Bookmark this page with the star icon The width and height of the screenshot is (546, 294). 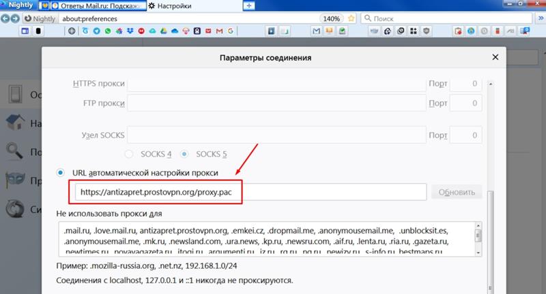[351, 18]
